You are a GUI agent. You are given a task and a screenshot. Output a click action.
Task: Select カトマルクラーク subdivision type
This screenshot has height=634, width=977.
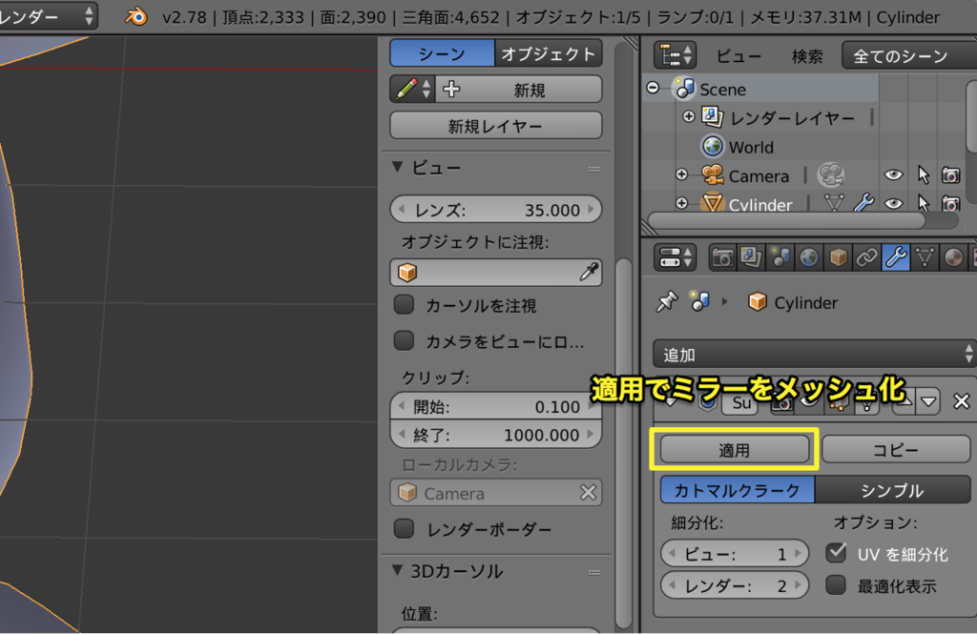pos(738,490)
